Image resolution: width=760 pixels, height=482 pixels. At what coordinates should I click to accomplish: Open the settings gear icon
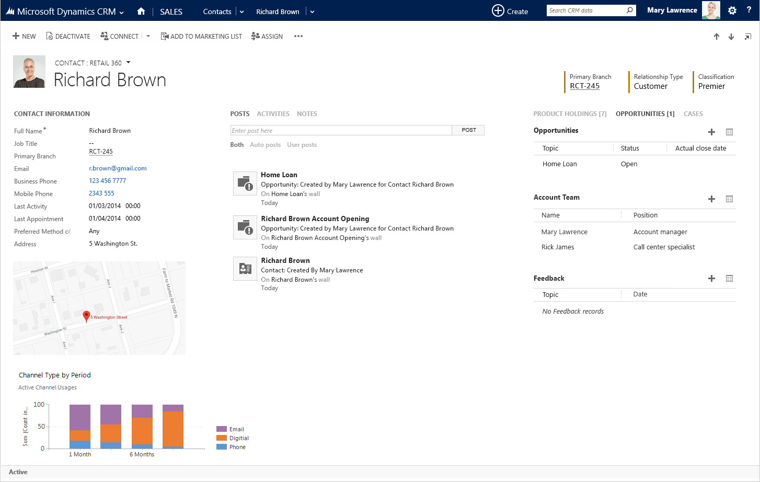[x=732, y=10]
